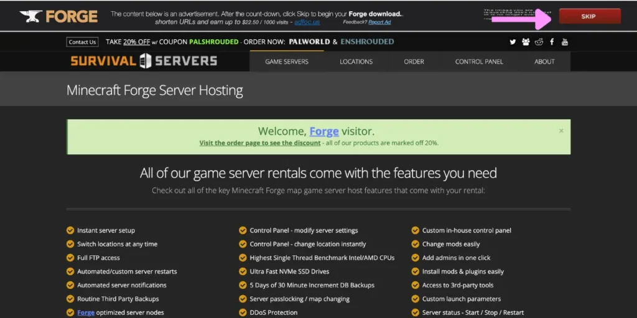Open the LOCATIONS menu
637x318 pixels.
[356, 61]
